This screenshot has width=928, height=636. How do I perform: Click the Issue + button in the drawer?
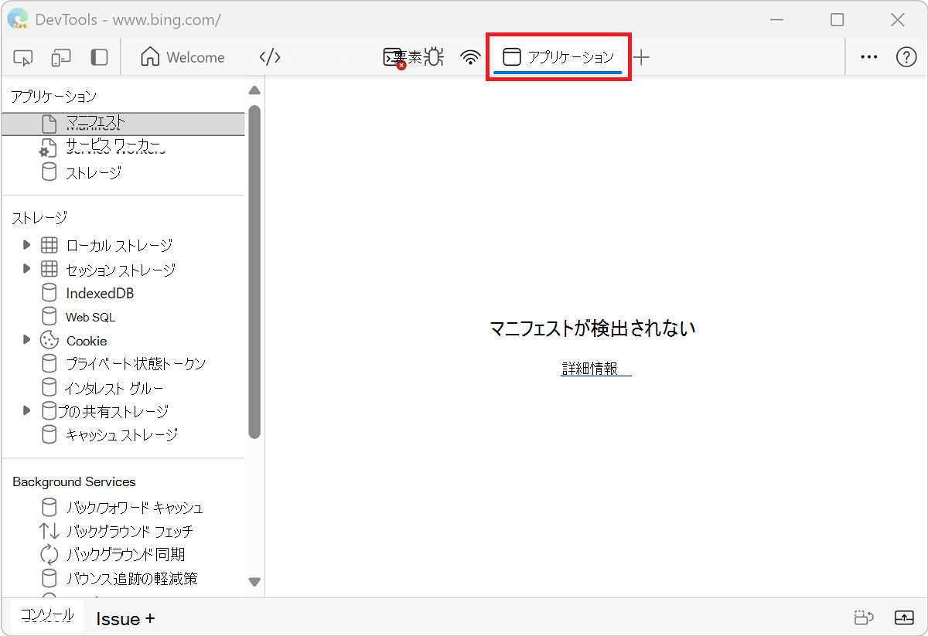click(x=124, y=617)
